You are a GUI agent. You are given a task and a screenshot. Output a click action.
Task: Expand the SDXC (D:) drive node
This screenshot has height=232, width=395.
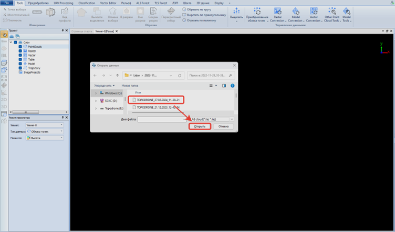coord(96,101)
